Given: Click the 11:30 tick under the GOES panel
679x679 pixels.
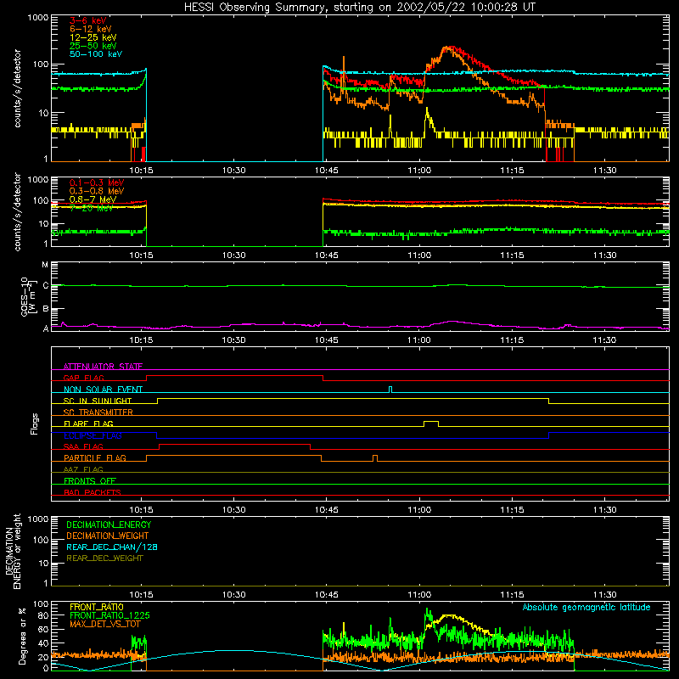Looking at the screenshot, I should tap(604, 339).
